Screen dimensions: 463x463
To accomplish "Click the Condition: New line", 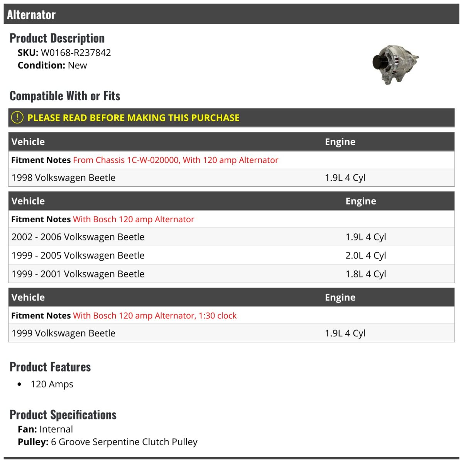I will tap(52, 65).
